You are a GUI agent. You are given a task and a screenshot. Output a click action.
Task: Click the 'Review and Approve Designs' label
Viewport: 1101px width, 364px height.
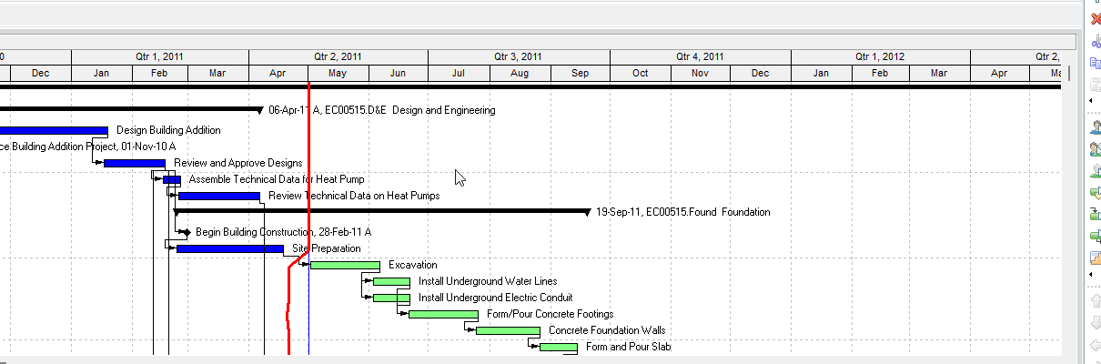[238, 163]
